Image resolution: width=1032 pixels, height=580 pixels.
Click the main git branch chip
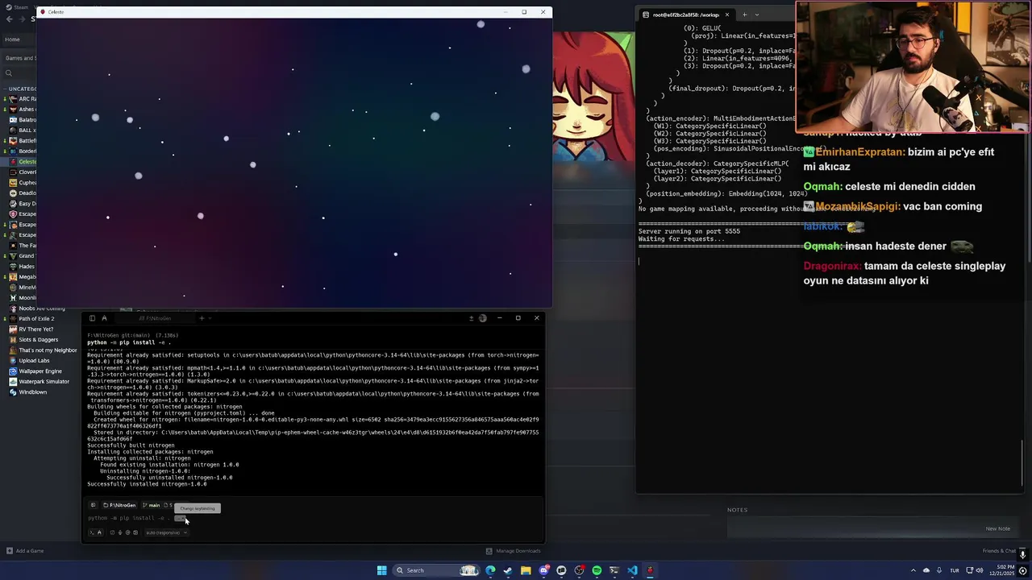click(151, 505)
